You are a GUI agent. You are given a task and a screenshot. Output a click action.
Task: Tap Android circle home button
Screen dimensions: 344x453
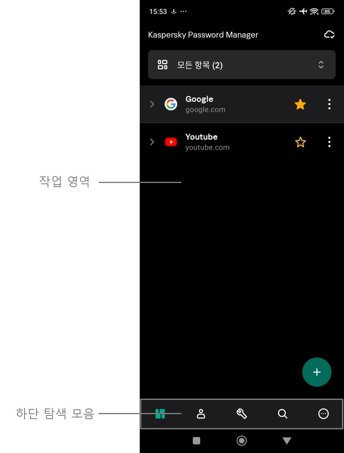[242, 441]
